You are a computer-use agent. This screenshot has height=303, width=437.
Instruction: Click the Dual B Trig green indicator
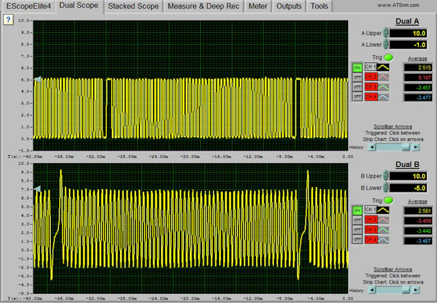click(x=388, y=200)
